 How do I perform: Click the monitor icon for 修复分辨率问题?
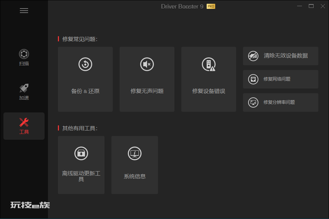click(253, 102)
